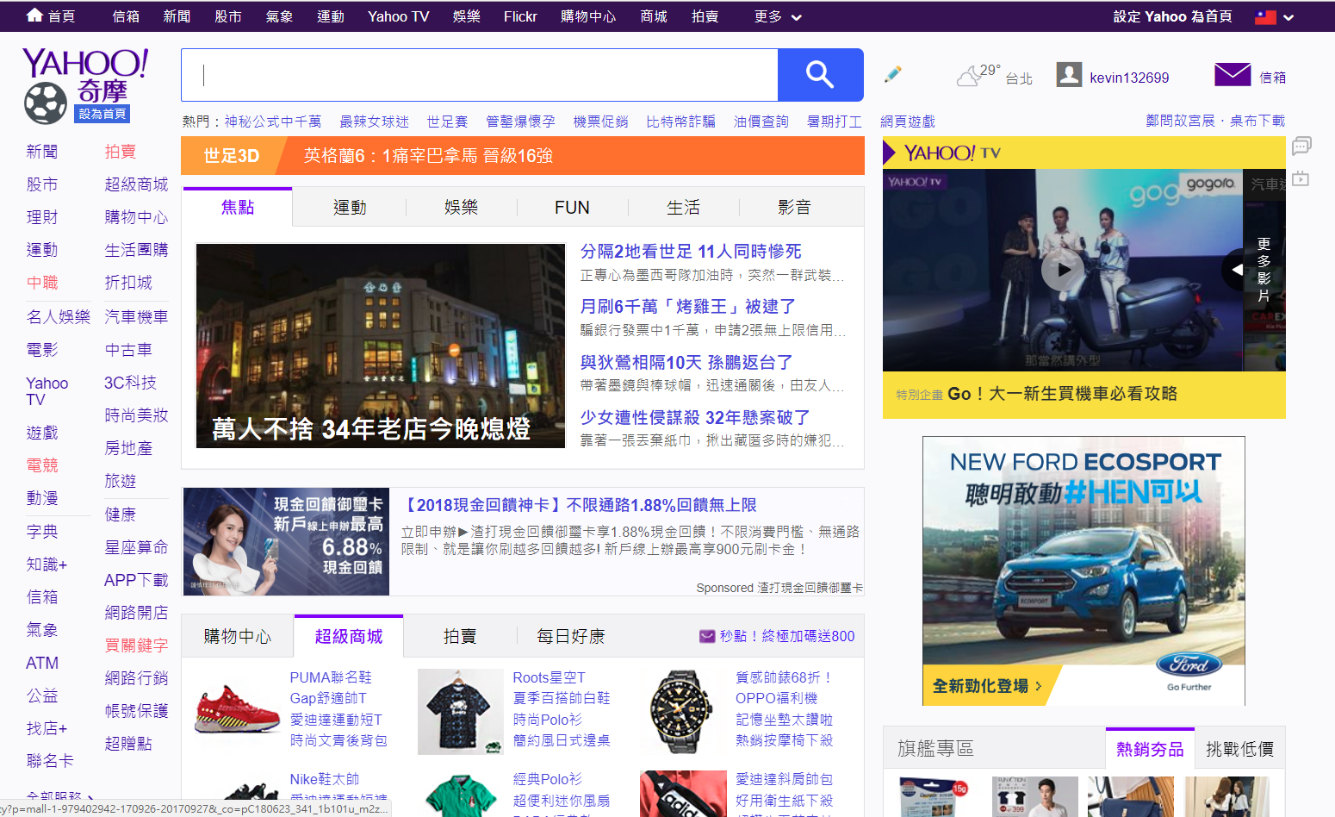Switch to the FUN news tab
The width and height of the screenshot is (1335, 817).
click(x=572, y=207)
